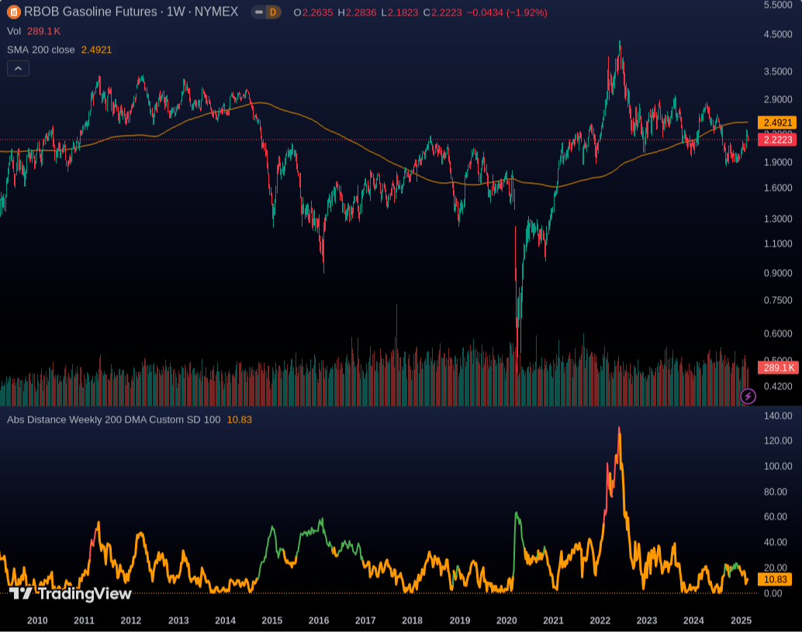Screen dimensions: 802x632
Task: Click the 2012 label on time axis
Action: 131,620
